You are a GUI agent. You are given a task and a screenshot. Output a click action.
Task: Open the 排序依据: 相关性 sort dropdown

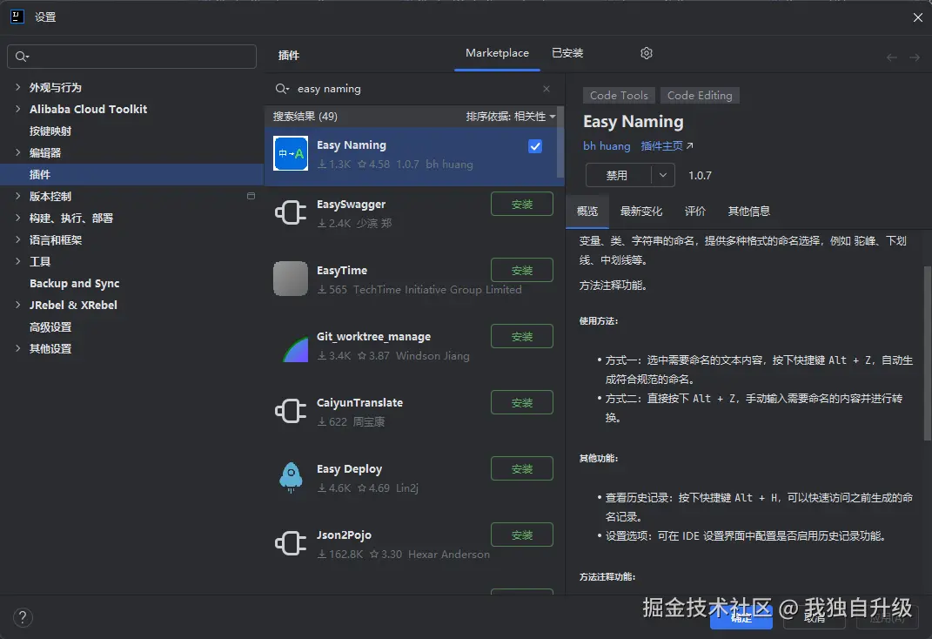click(x=511, y=117)
